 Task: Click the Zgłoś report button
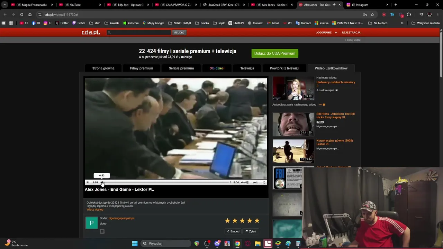tap(251, 231)
